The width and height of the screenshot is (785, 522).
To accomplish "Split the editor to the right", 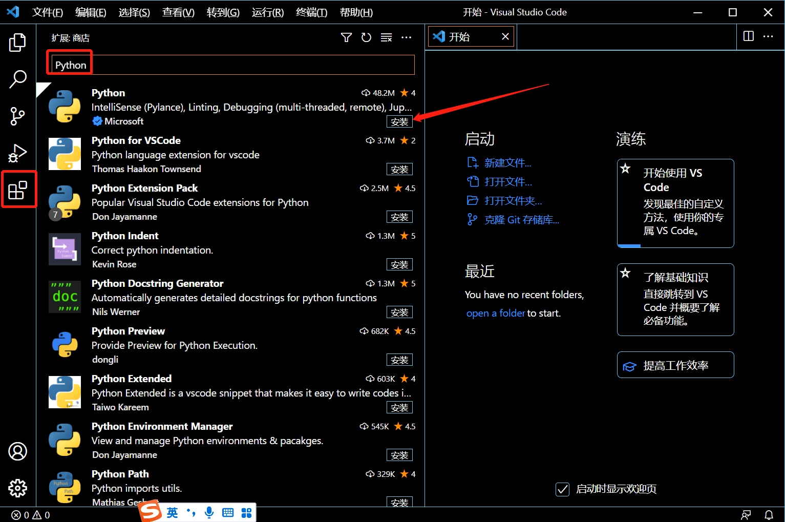I will (749, 36).
